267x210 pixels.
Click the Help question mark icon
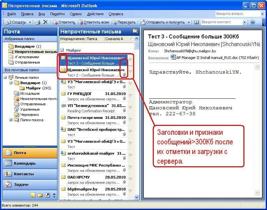253,22
